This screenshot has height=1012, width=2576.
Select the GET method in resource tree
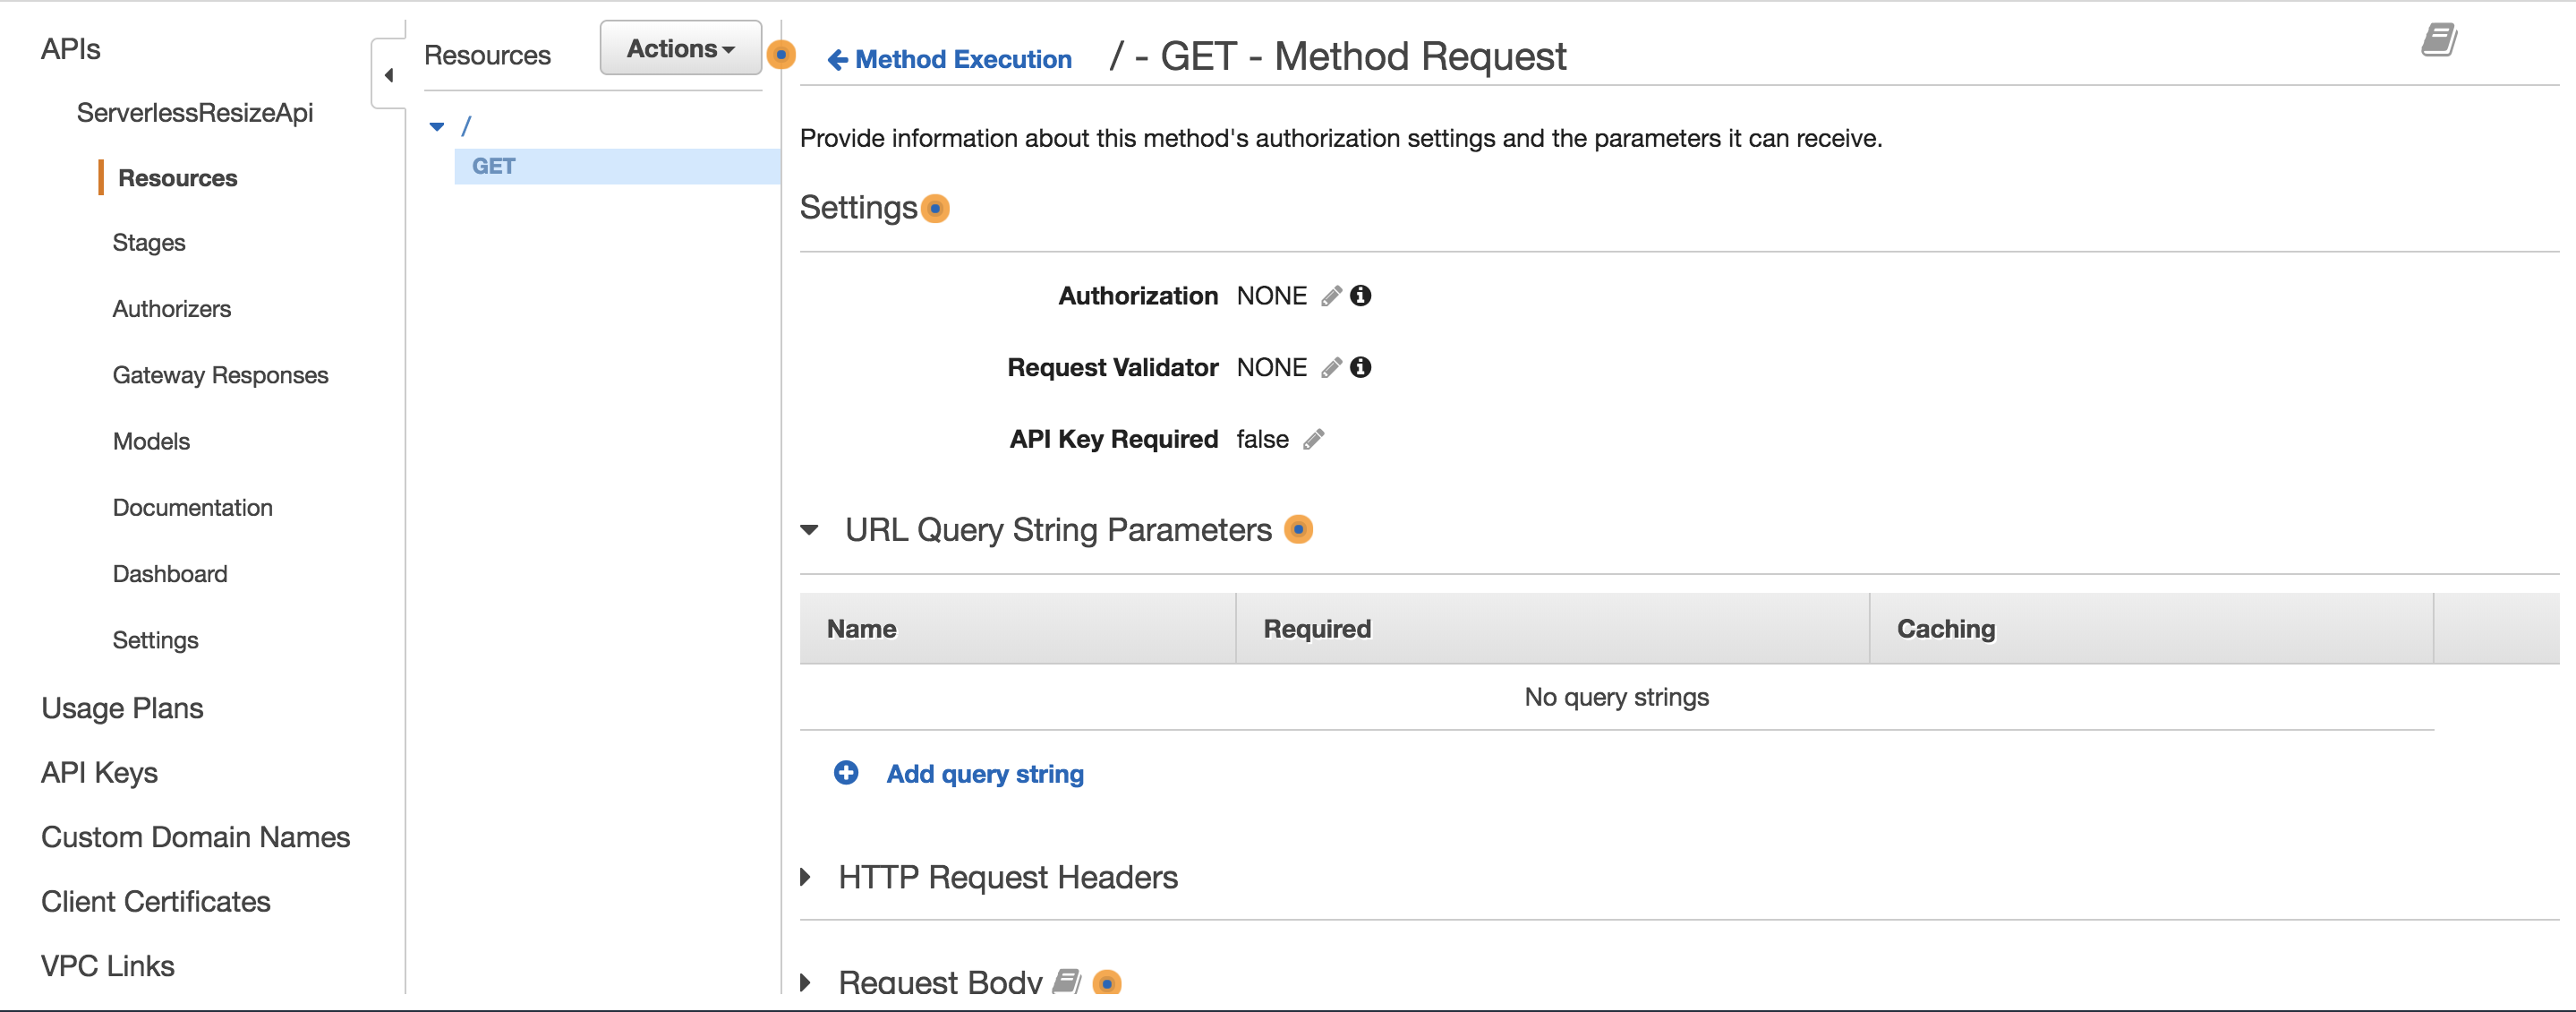494,167
